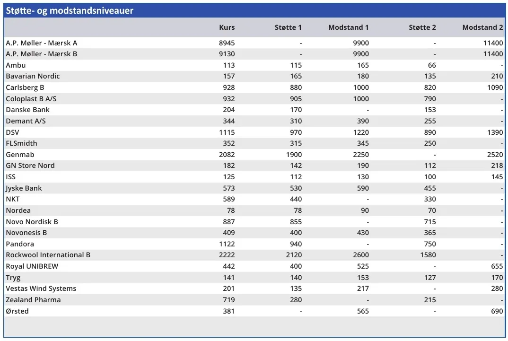This screenshot has width=508, height=341.
Task: Click the Bavarian Nordic stock name
Action: coord(33,76)
